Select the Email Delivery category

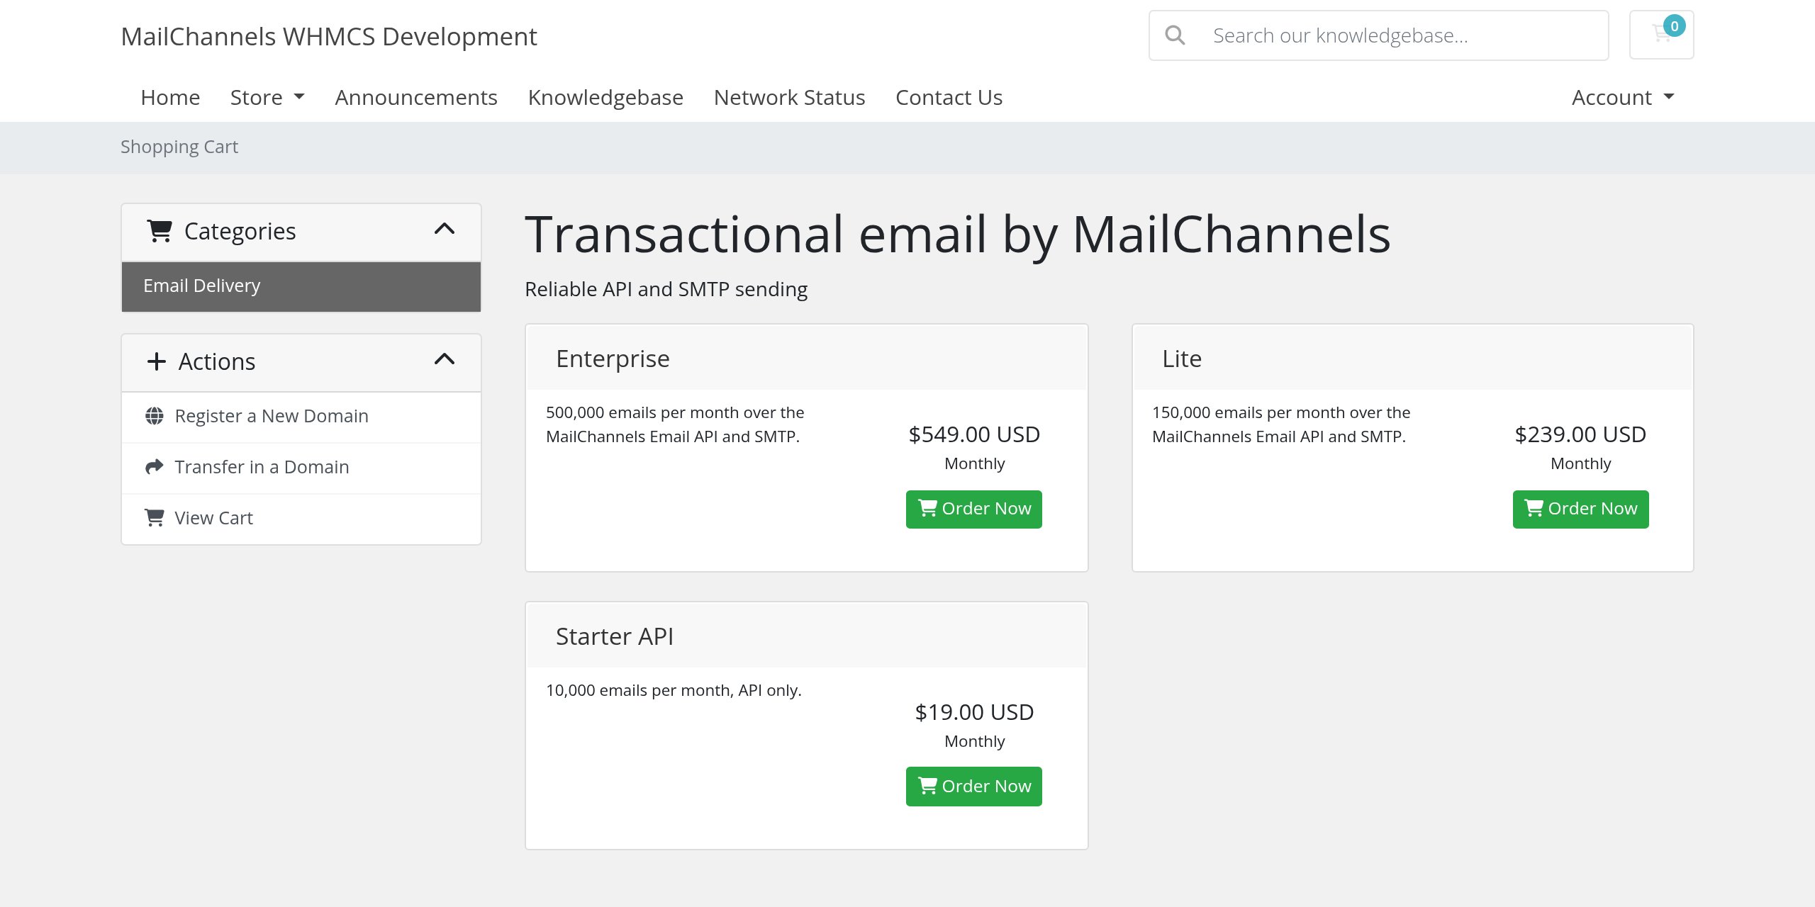(x=301, y=286)
